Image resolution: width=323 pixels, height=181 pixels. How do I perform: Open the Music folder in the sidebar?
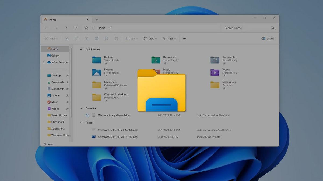pos(54,102)
